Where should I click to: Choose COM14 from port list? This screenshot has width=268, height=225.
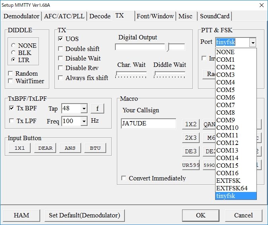[236, 158]
